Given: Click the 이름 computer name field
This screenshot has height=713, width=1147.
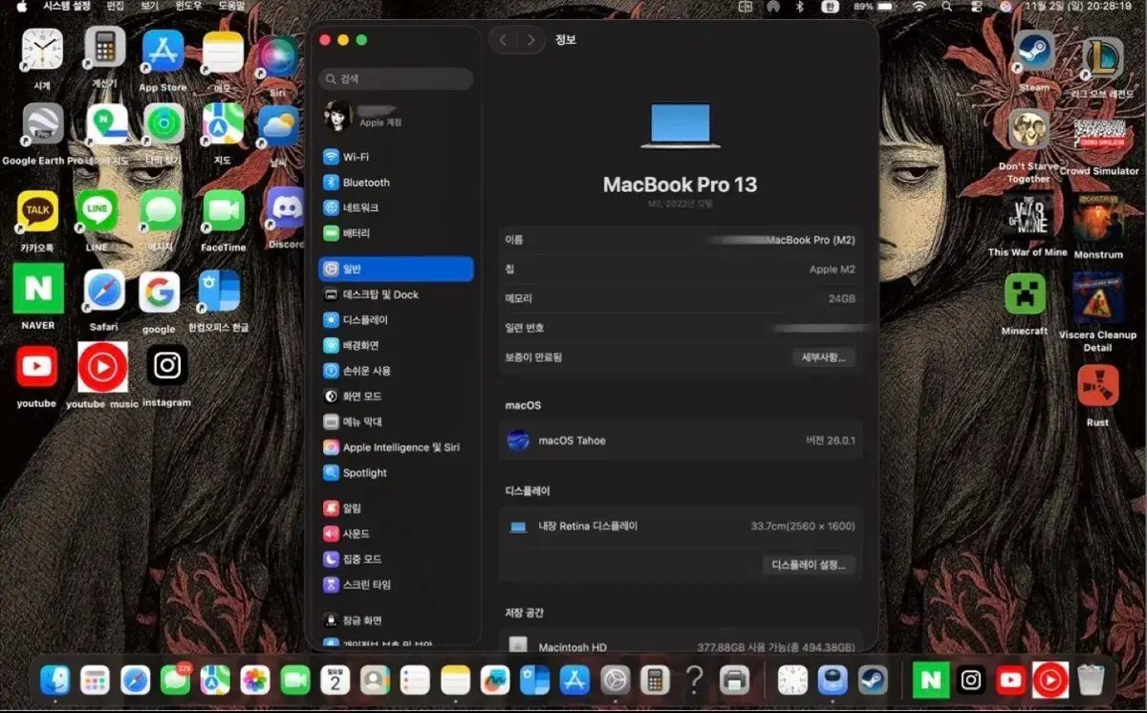Looking at the screenshot, I should click(681, 240).
